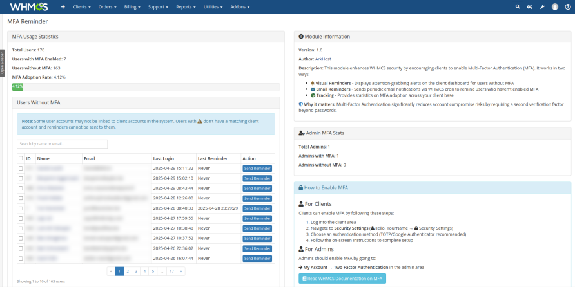This screenshot has height=287, width=575.
Task: Click the next page arrow »
Action: coord(180,272)
